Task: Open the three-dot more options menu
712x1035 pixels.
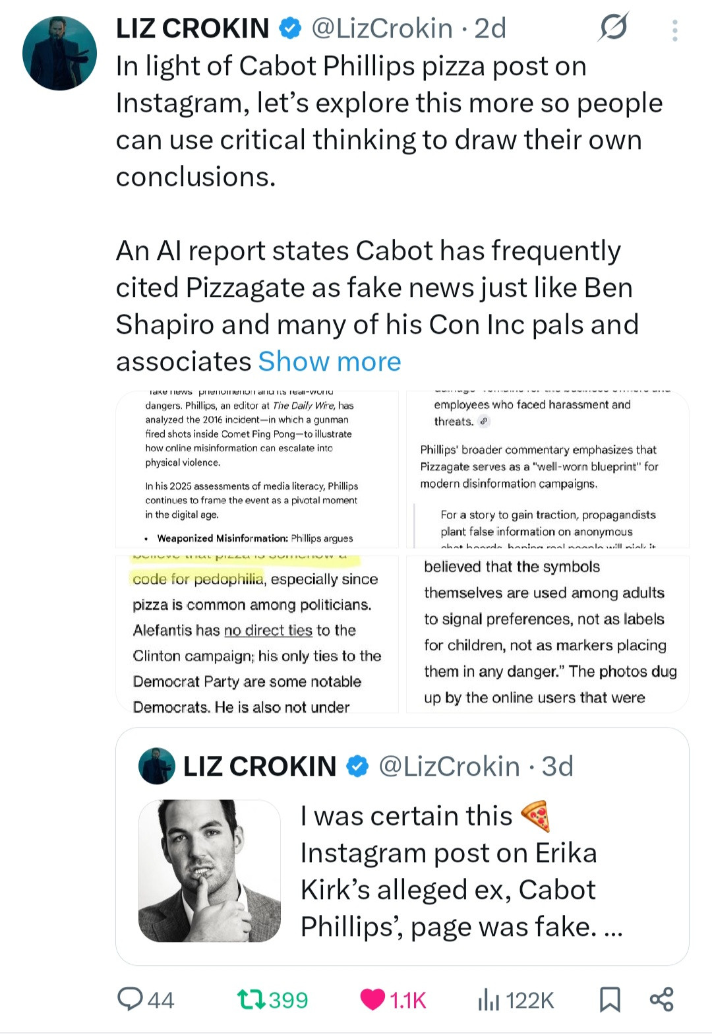Action: 674,30
